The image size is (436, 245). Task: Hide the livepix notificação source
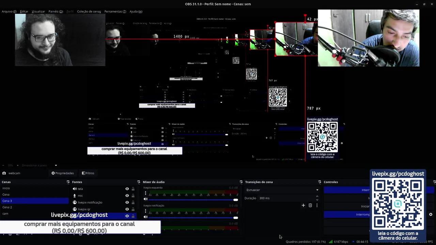click(x=127, y=202)
